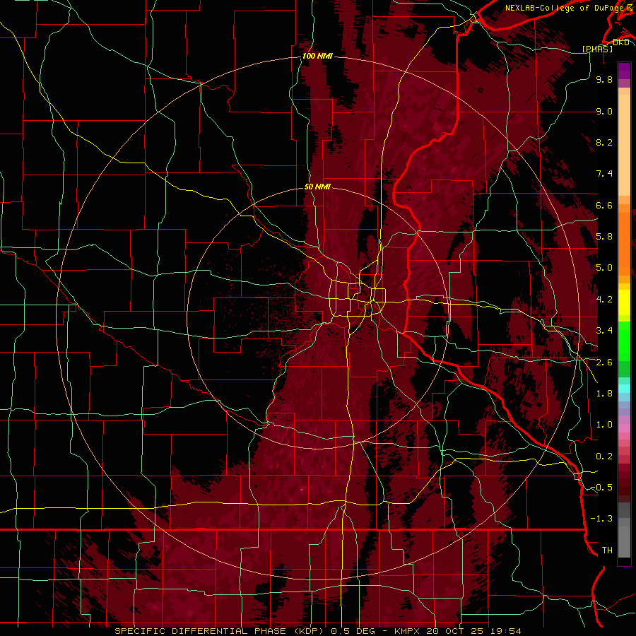Pick the cyan swatch beside 1.8 in color bar
Image resolution: width=636 pixels, height=636 pixels.
pos(624,389)
